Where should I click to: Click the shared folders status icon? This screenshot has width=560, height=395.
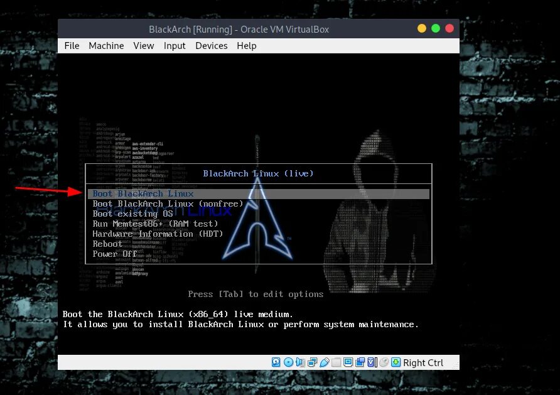(x=335, y=362)
